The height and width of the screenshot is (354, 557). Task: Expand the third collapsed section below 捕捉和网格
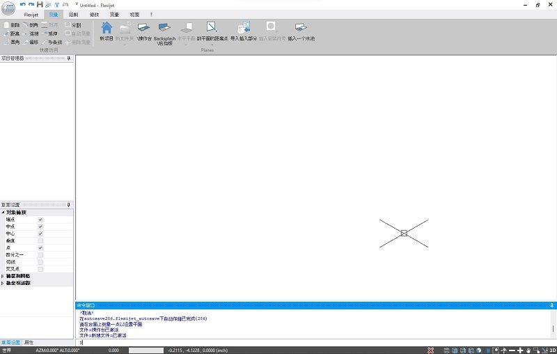coord(3,284)
